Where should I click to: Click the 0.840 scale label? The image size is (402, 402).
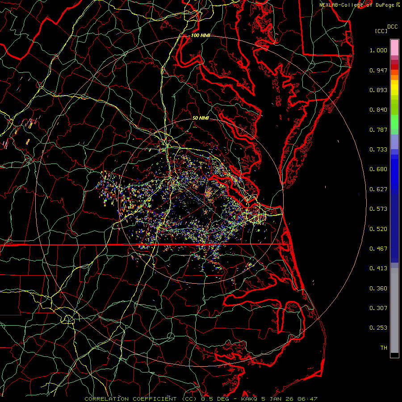tap(378, 110)
